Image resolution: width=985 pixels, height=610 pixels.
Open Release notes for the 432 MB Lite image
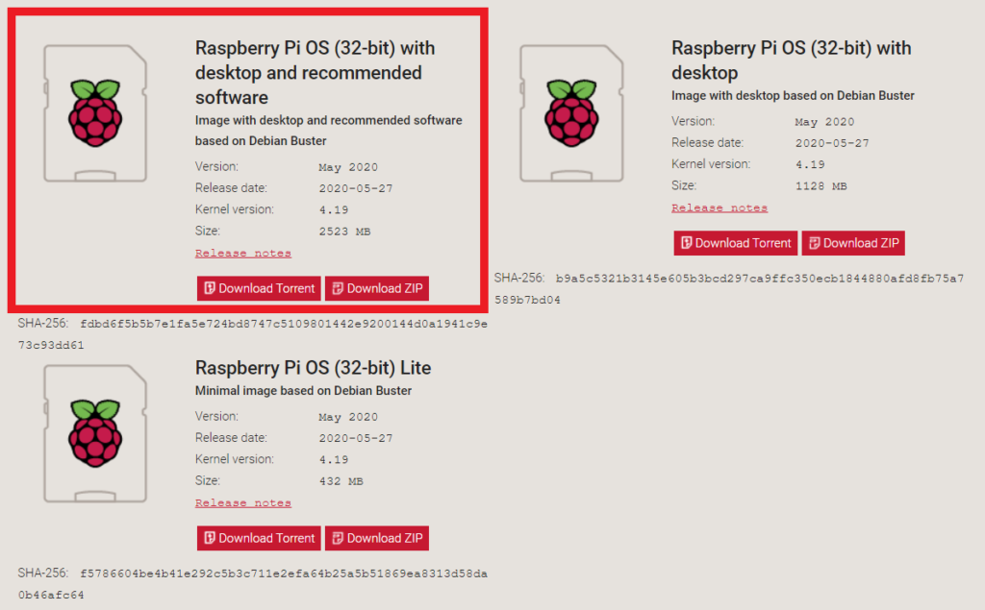(243, 502)
